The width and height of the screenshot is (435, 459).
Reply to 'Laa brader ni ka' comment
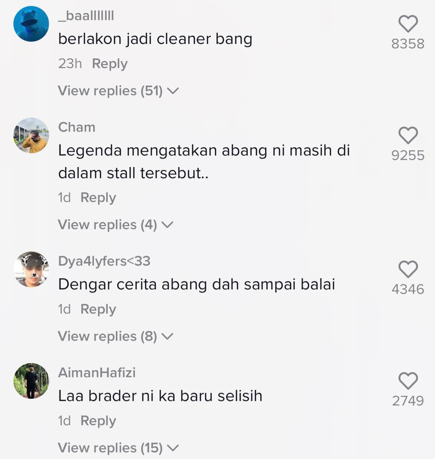coord(98,421)
